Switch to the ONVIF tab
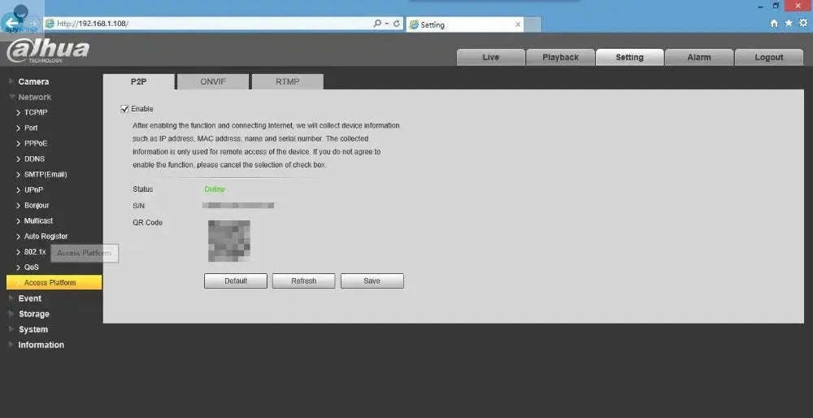 [x=213, y=81]
